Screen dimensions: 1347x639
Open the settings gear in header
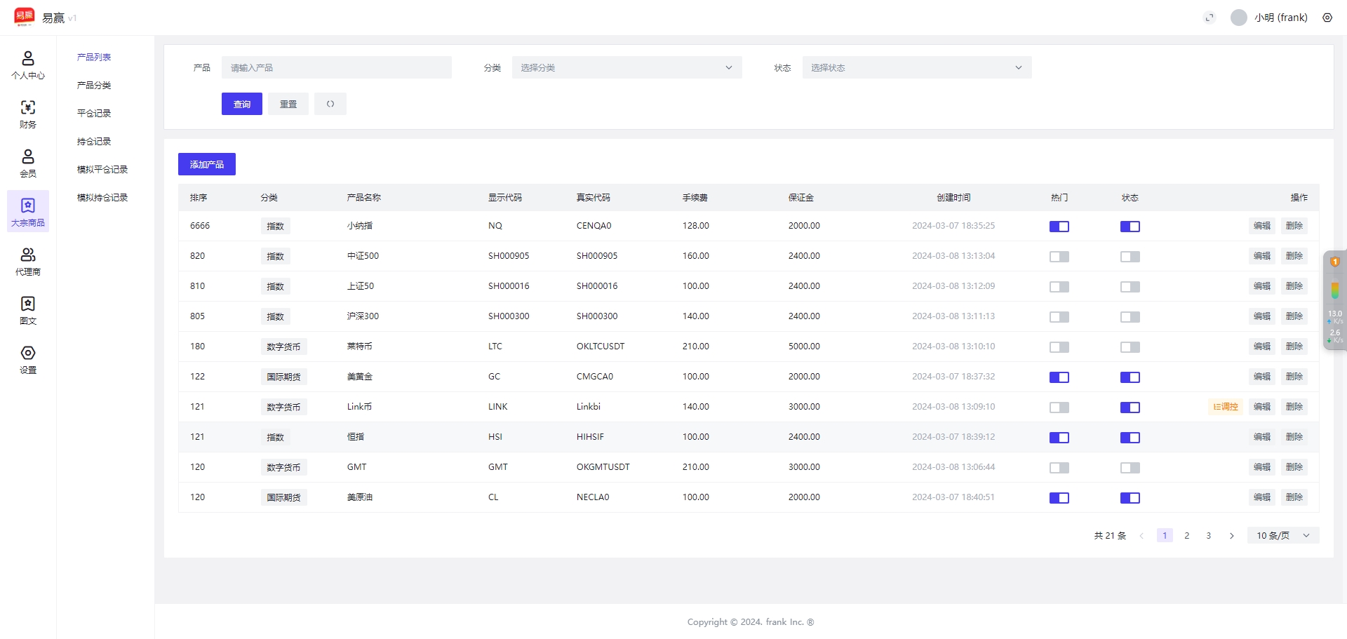(x=1327, y=18)
